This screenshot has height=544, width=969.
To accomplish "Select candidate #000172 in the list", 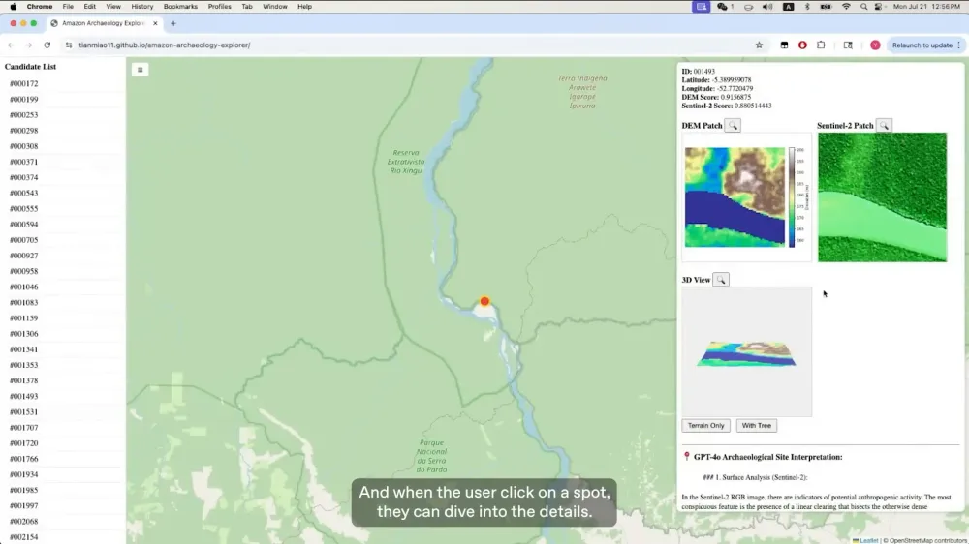I will [x=23, y=83].
